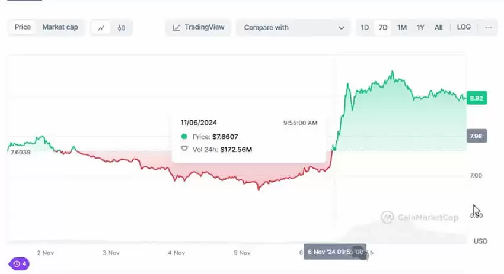Switch to Market cap view

click(x=60, y=27)
